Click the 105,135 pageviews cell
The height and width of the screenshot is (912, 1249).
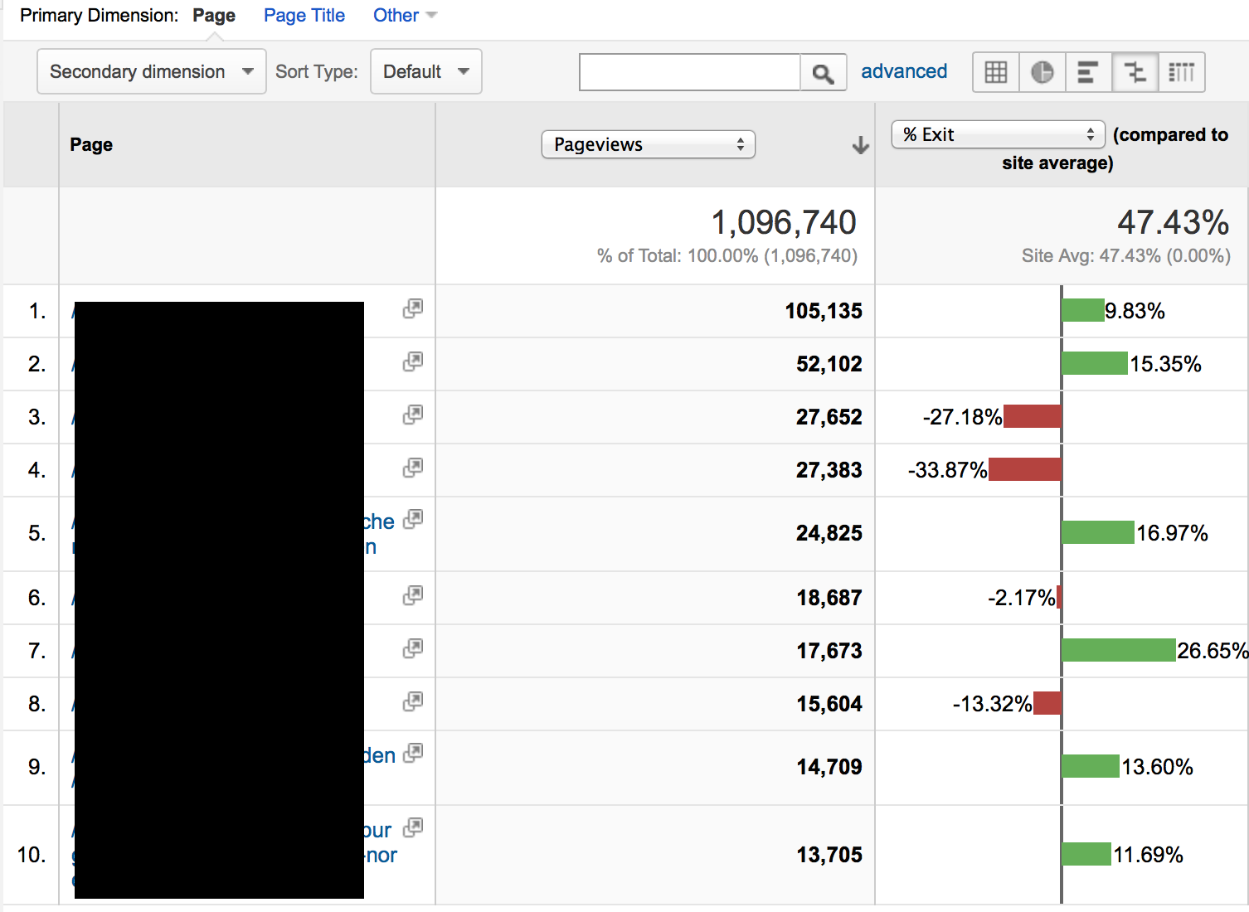[824, 311]
